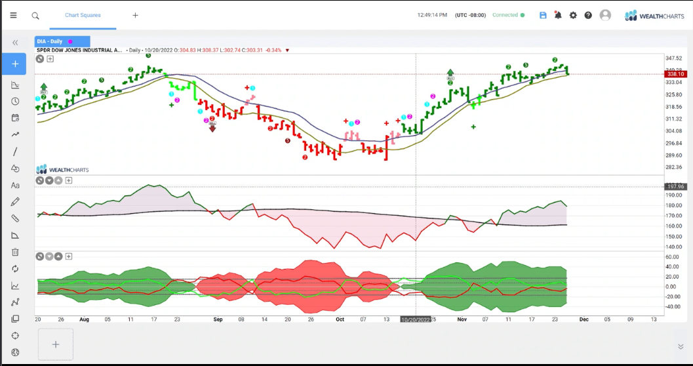Click plus box on main price panel
The height and width of the screenshot is (366, 693).
(x=50, y=59)
